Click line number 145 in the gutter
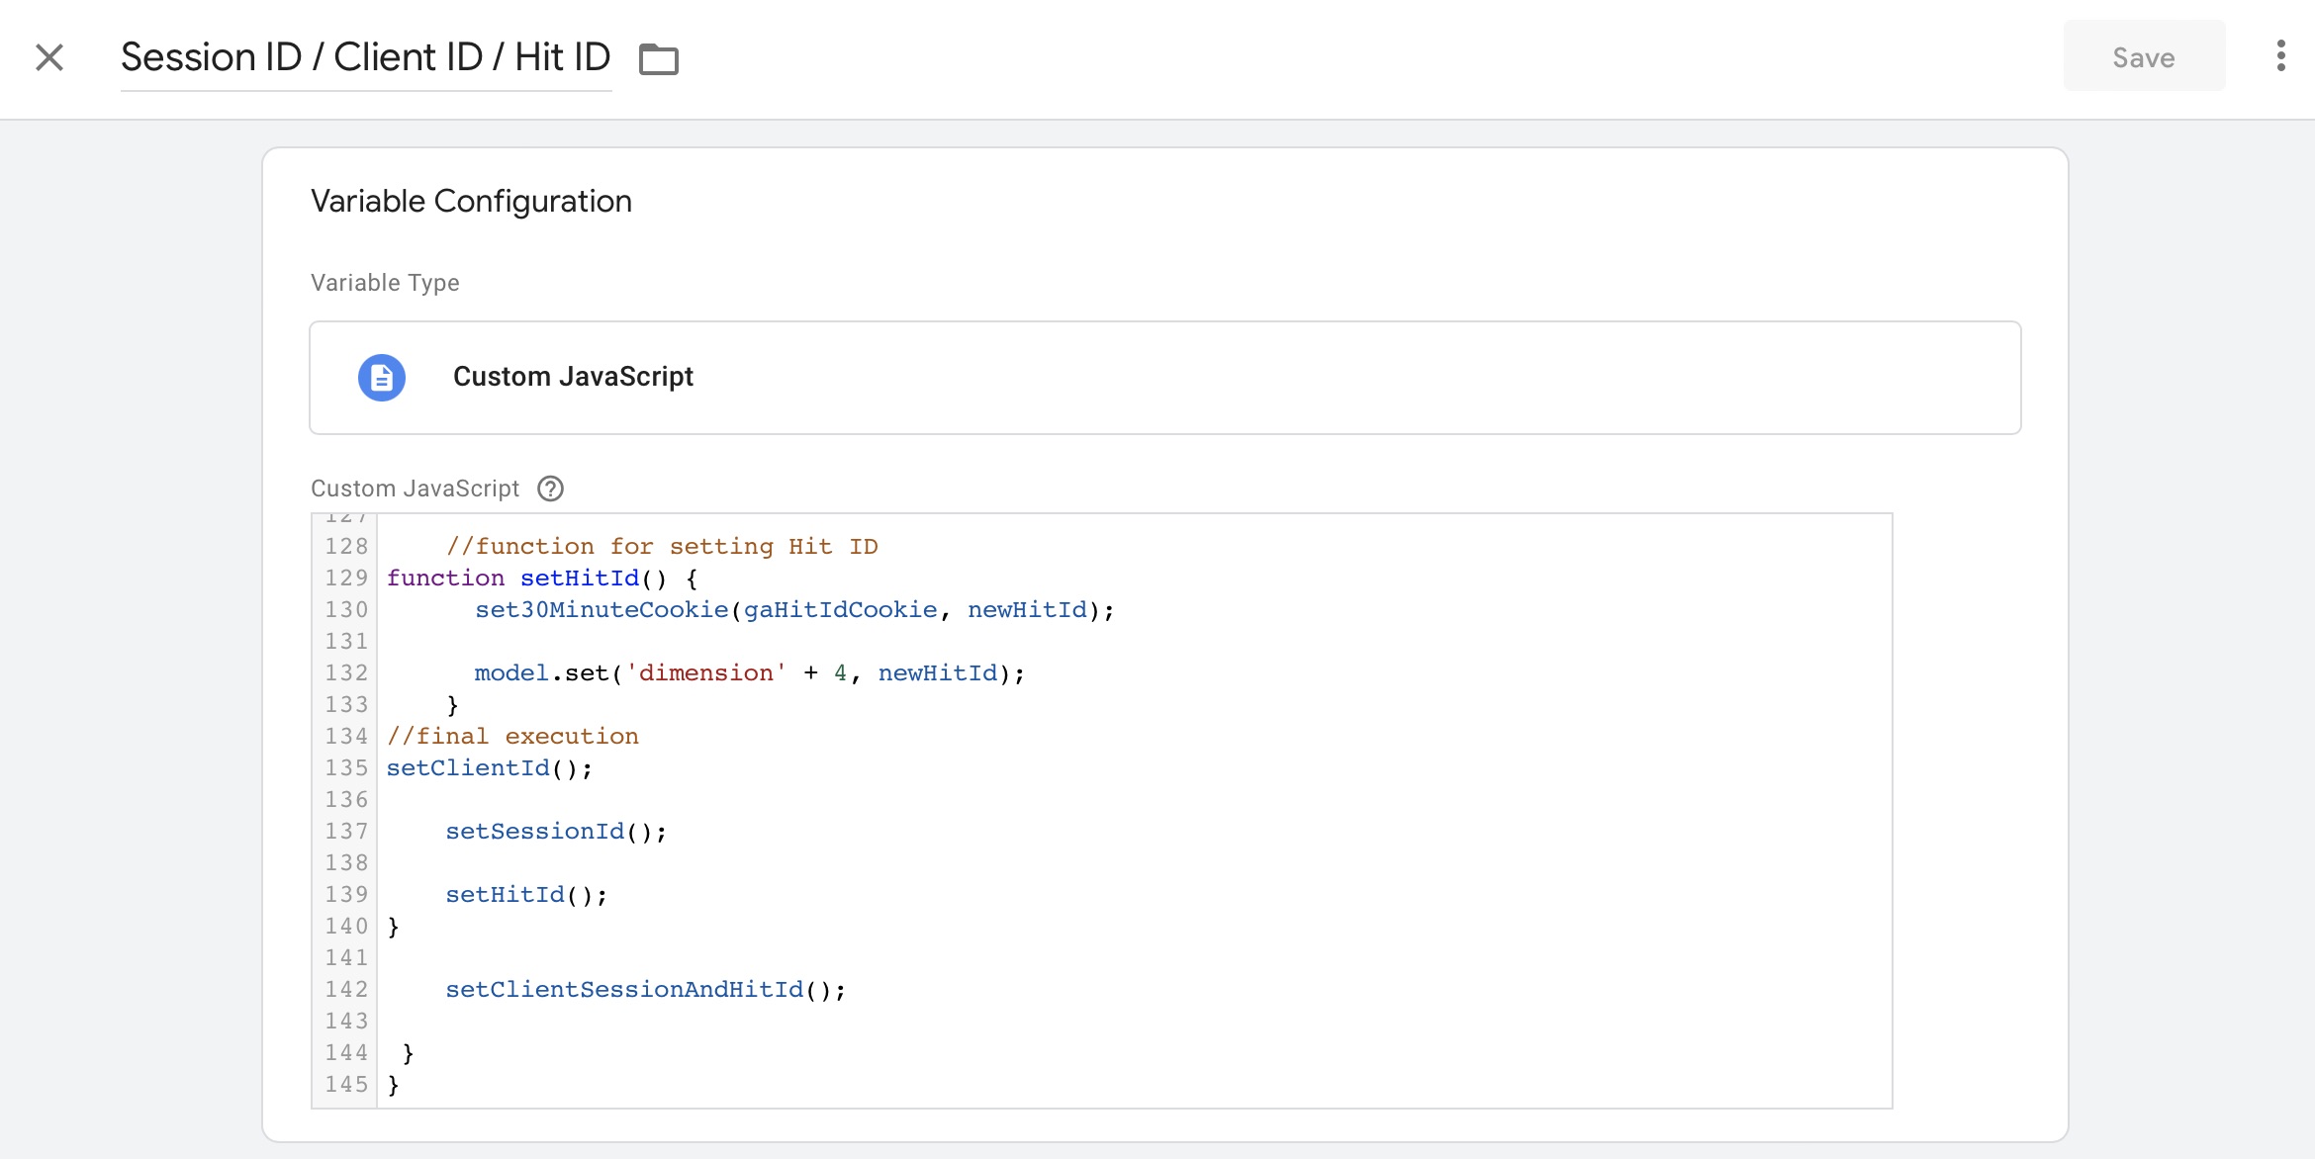 click(x=346, y=1085)
